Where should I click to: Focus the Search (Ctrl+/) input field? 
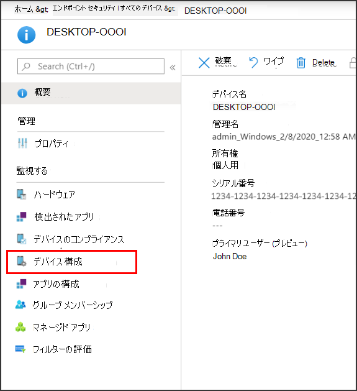[91, 67]
